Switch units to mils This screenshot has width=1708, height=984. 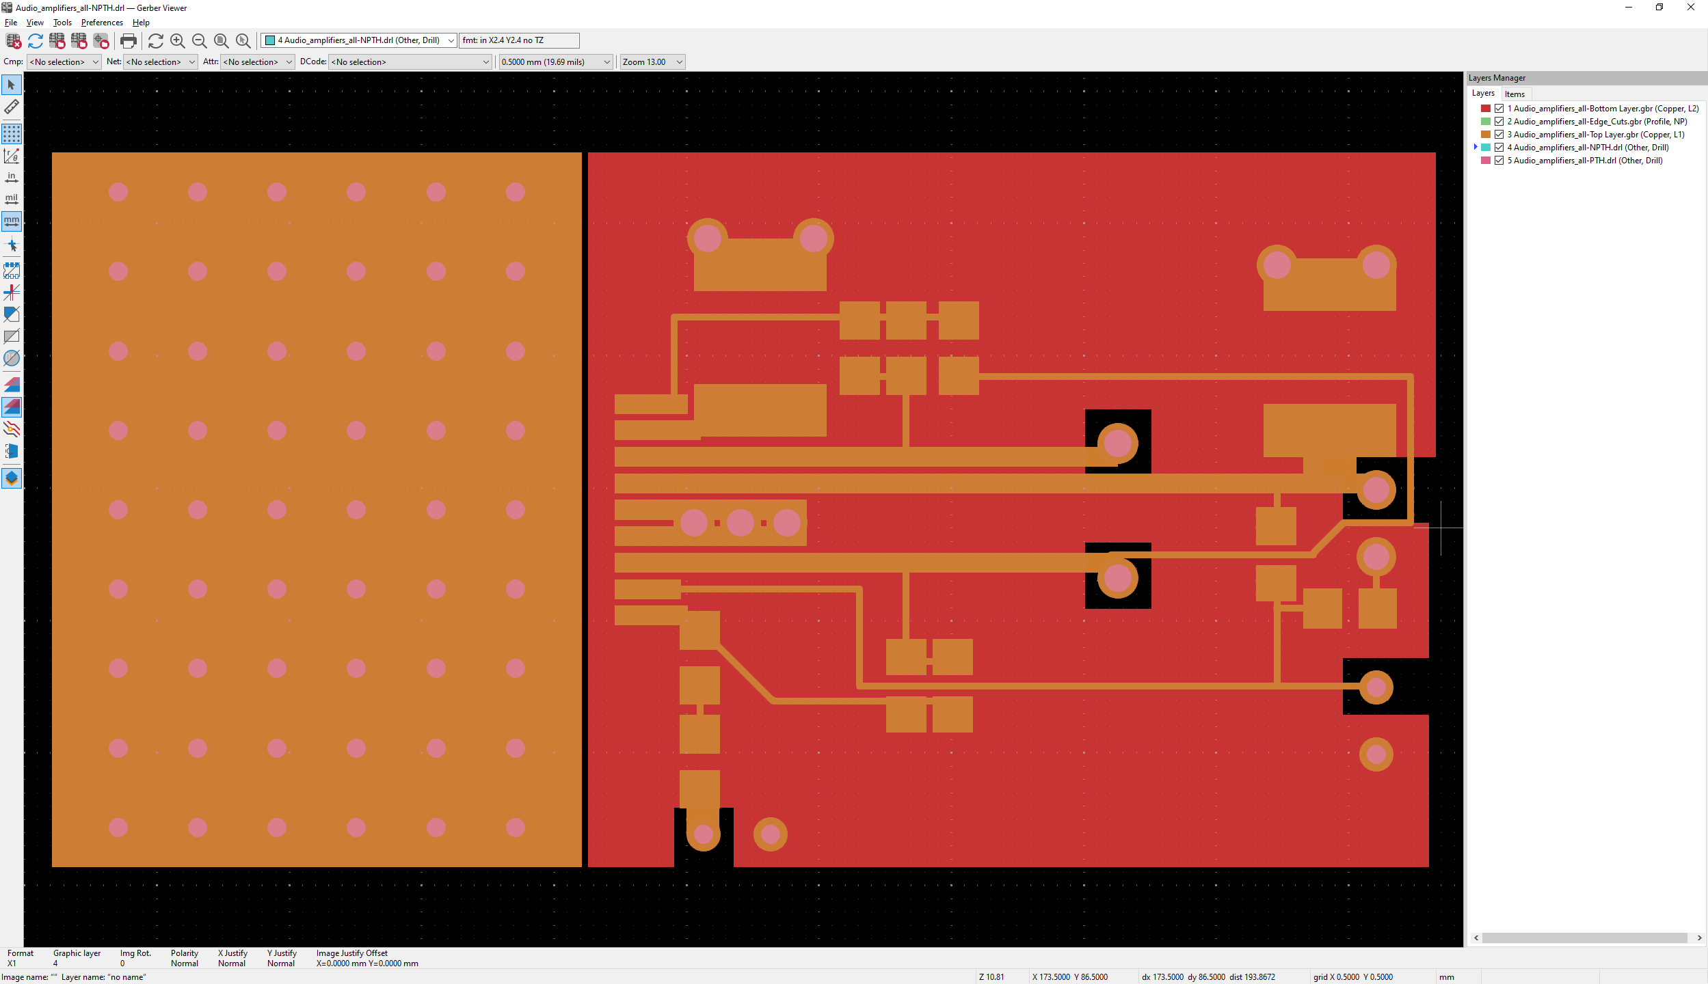[12, 199]
